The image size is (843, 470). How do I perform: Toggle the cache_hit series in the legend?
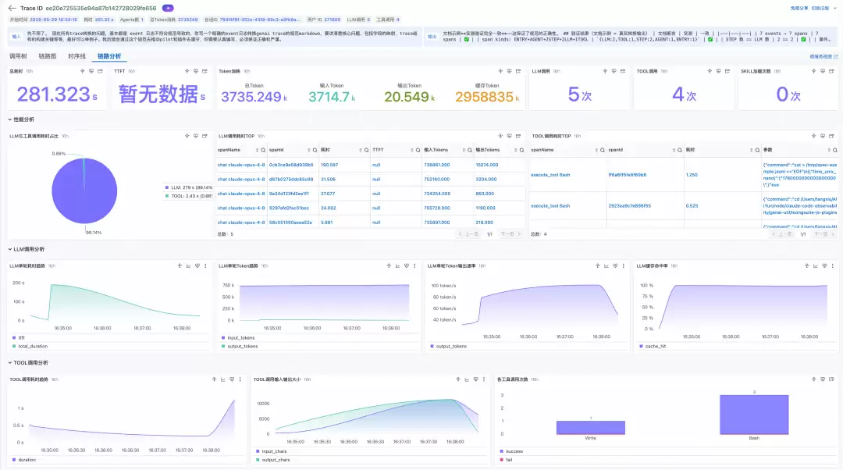pyautogui.click(x=652, y=347)
